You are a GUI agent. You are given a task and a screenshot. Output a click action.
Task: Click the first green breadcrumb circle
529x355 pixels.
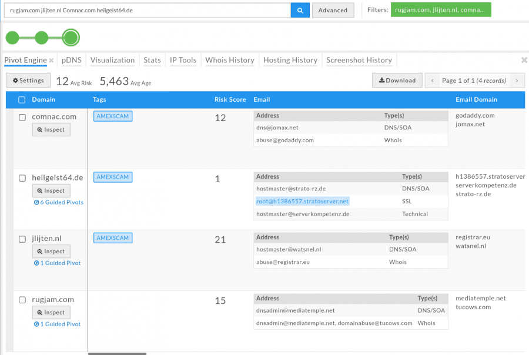pyautogui.click(x=12, y=38)
